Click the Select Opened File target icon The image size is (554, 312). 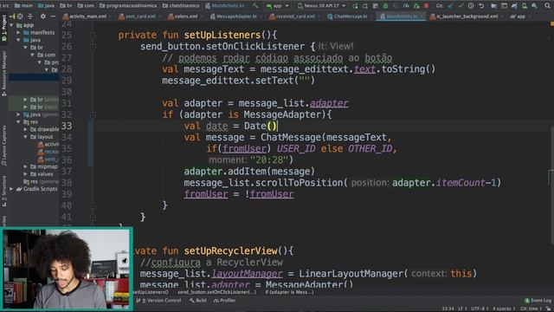(x=20, y=16)
